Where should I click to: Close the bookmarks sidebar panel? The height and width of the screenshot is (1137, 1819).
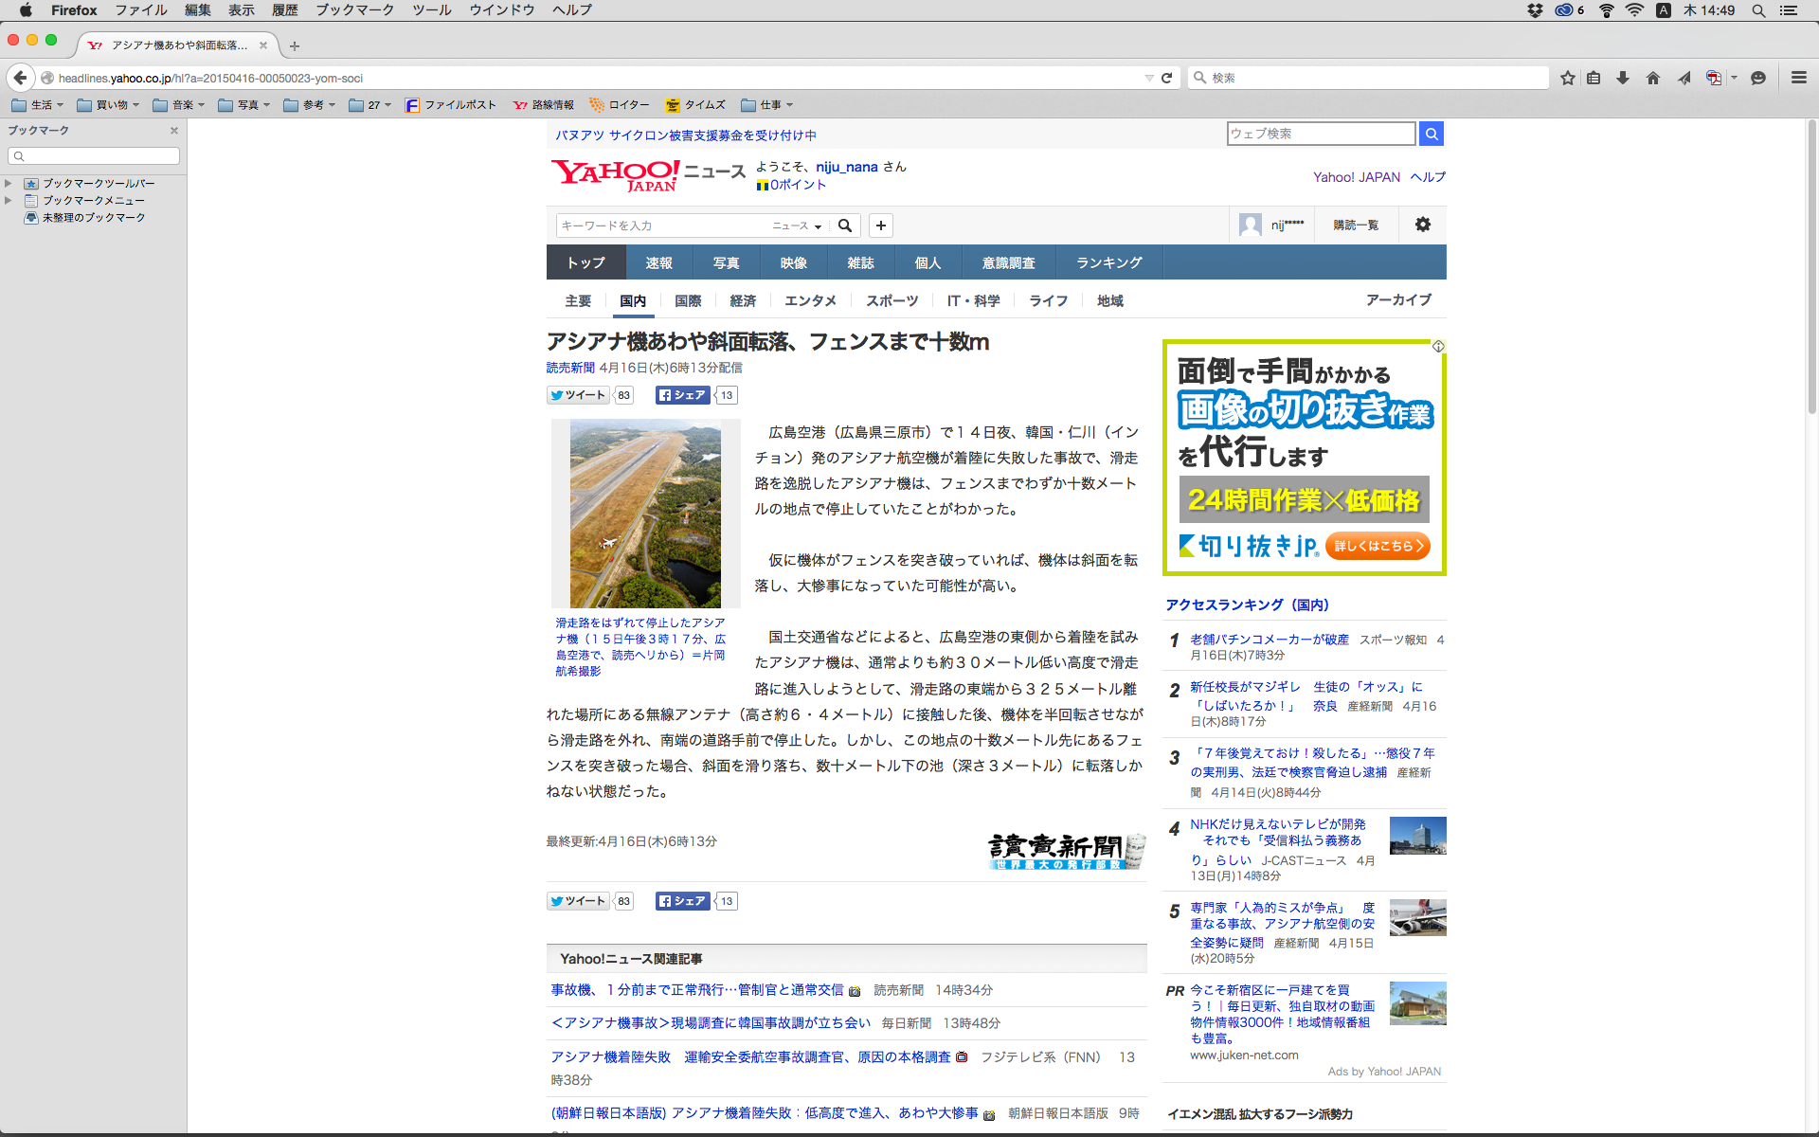tap(174, 131)
